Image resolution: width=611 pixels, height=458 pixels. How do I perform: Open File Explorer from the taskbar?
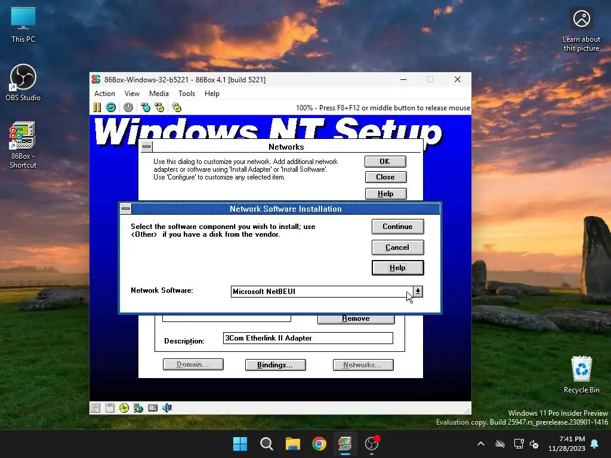pyautogui.click(x=292, y=444)
